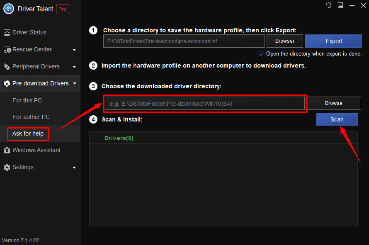The width and height of the screenshot is (369, 245).
Task: Open the feedback list icon near minimize
Action: (341, 5)
